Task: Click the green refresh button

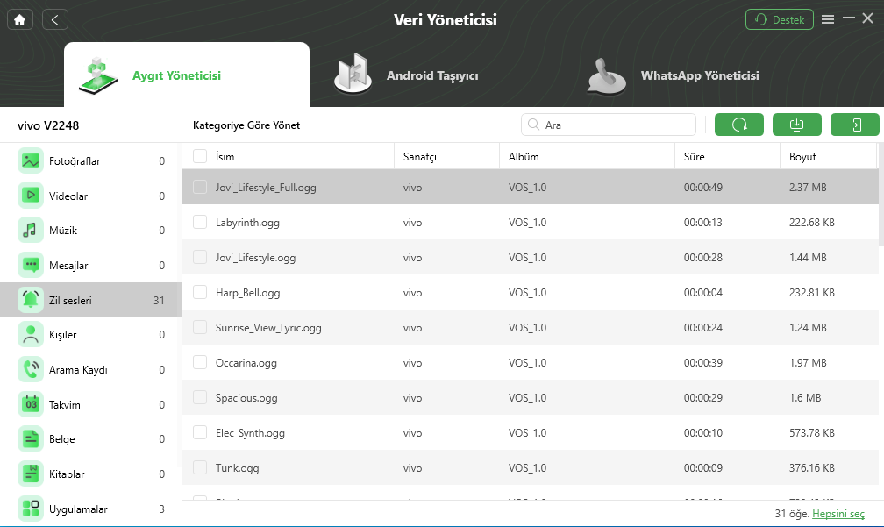Action: pos(738,125)
